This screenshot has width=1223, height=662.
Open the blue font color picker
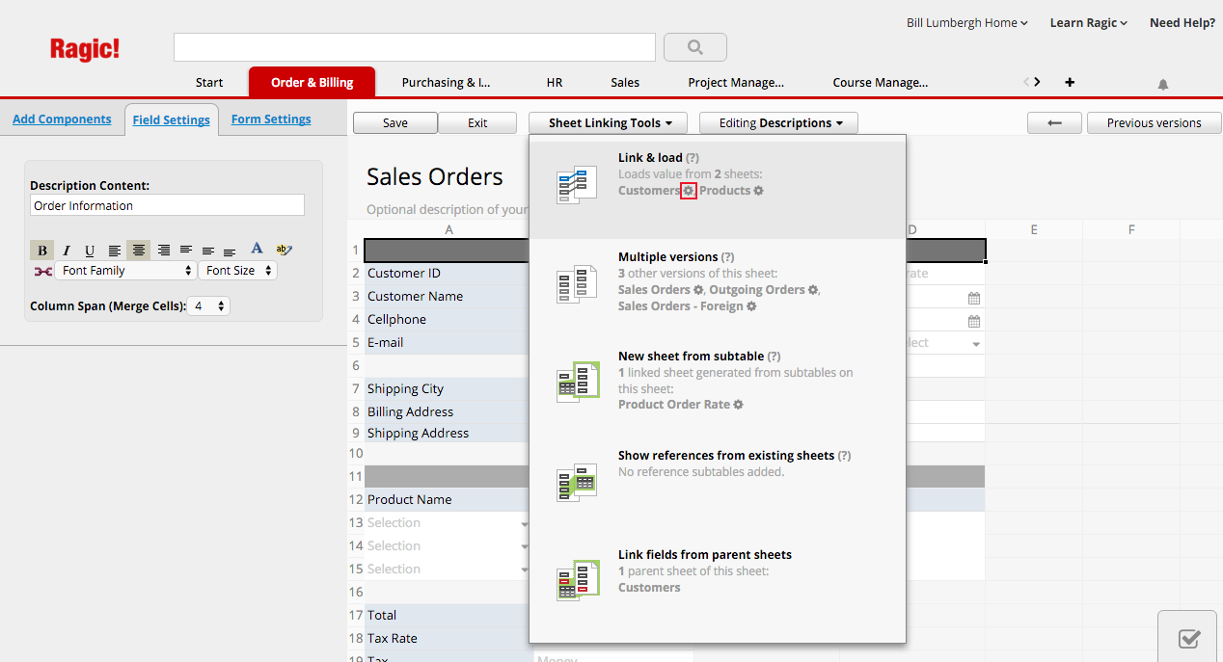257,250
